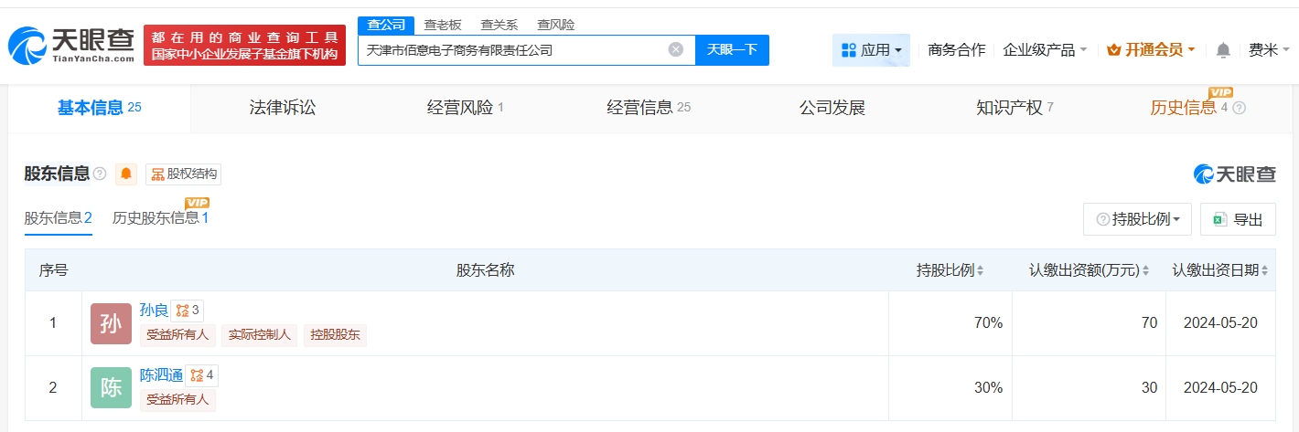1299x432 pixels.
Task: Expand 企业级产品 menu
Action: click(x=1045, y=50)
